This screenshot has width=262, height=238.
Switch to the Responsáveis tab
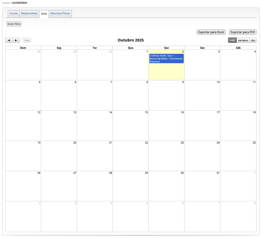(29, 13)
